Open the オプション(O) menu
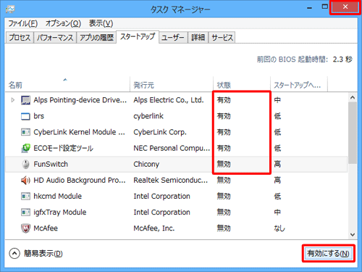Viewport: 362px width, 272px height. coord(63,23)
